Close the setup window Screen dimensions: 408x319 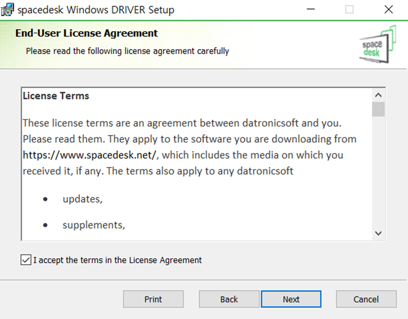coord(388,10)
